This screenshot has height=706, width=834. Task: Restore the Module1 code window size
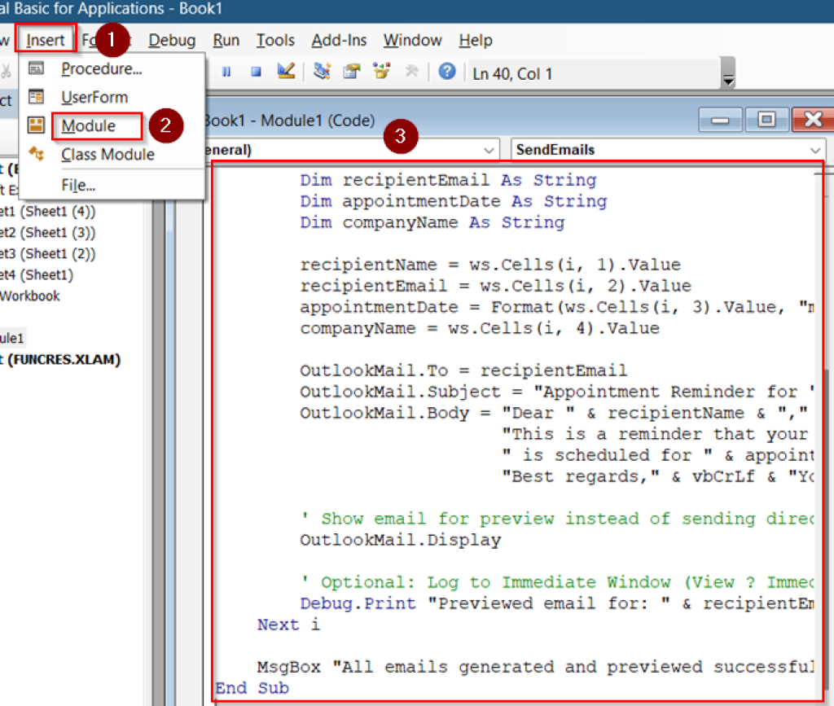pos(766,121)
